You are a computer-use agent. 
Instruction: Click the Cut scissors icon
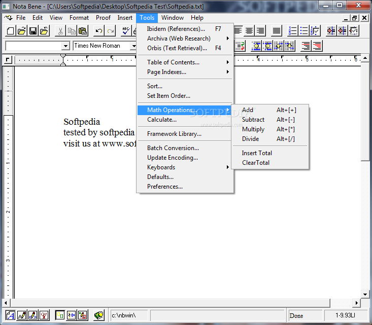point(60,31)
